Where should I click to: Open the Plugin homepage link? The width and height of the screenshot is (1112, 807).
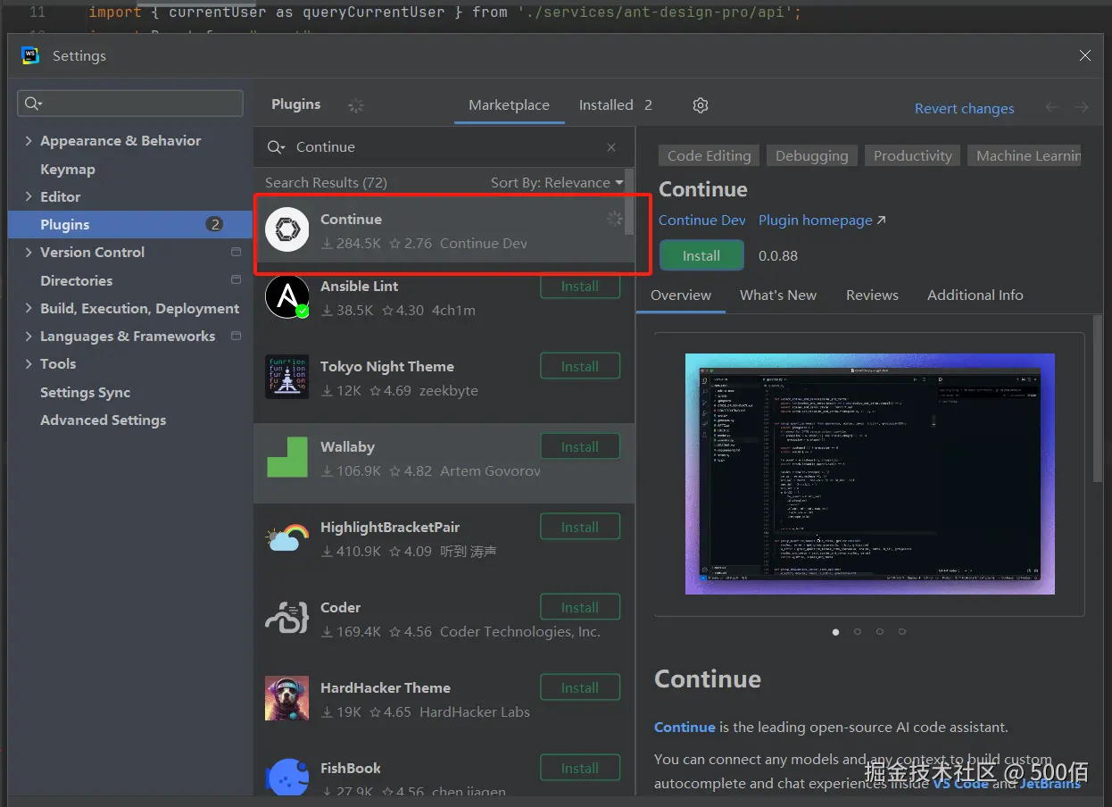point(822,220)
